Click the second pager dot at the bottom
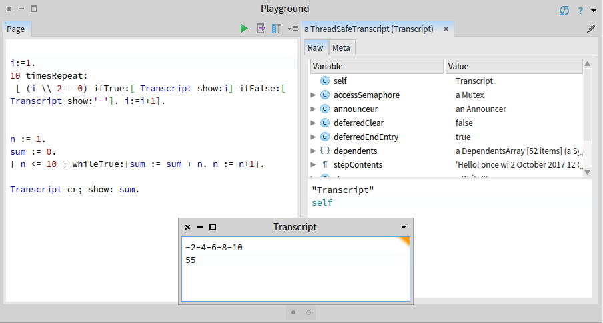The image size is (603, 323). point(308,312)
